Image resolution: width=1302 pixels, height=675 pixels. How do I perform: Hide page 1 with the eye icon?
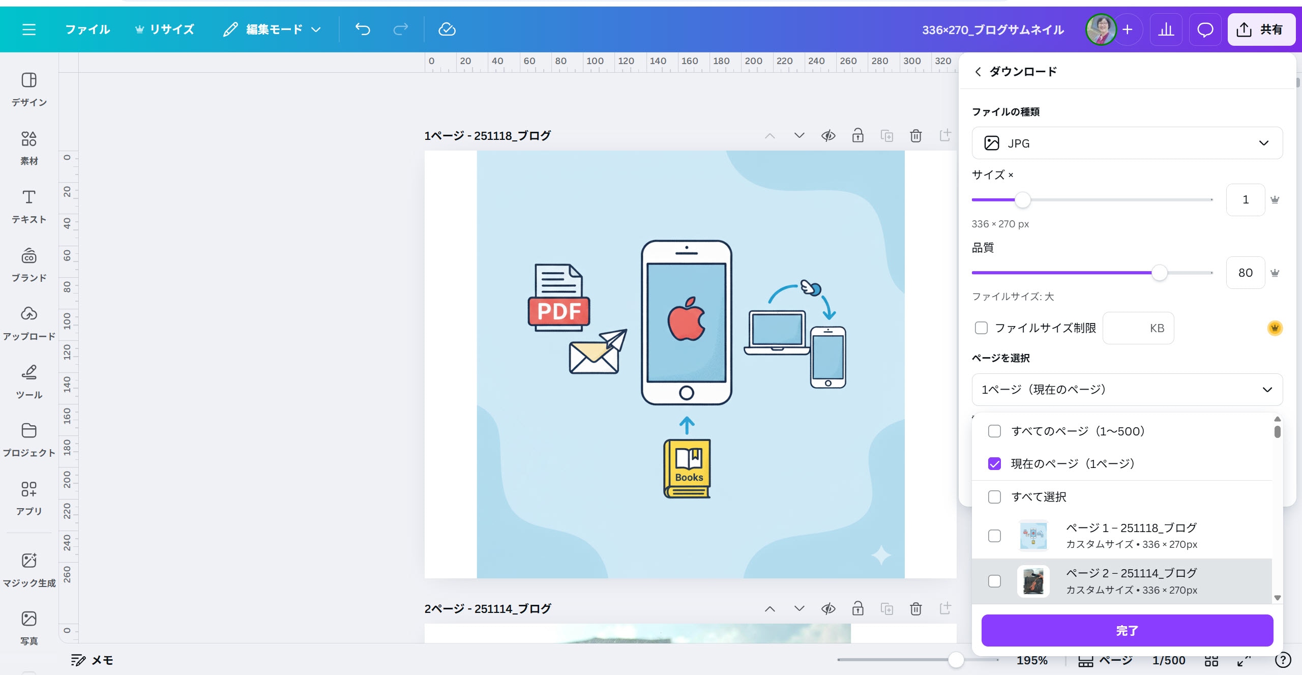point(828,136)
